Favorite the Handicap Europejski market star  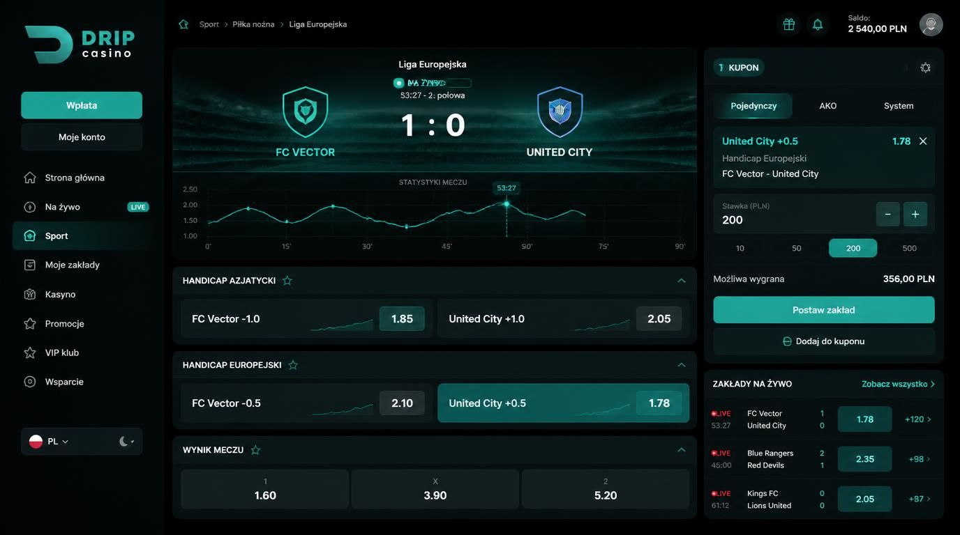293,365
